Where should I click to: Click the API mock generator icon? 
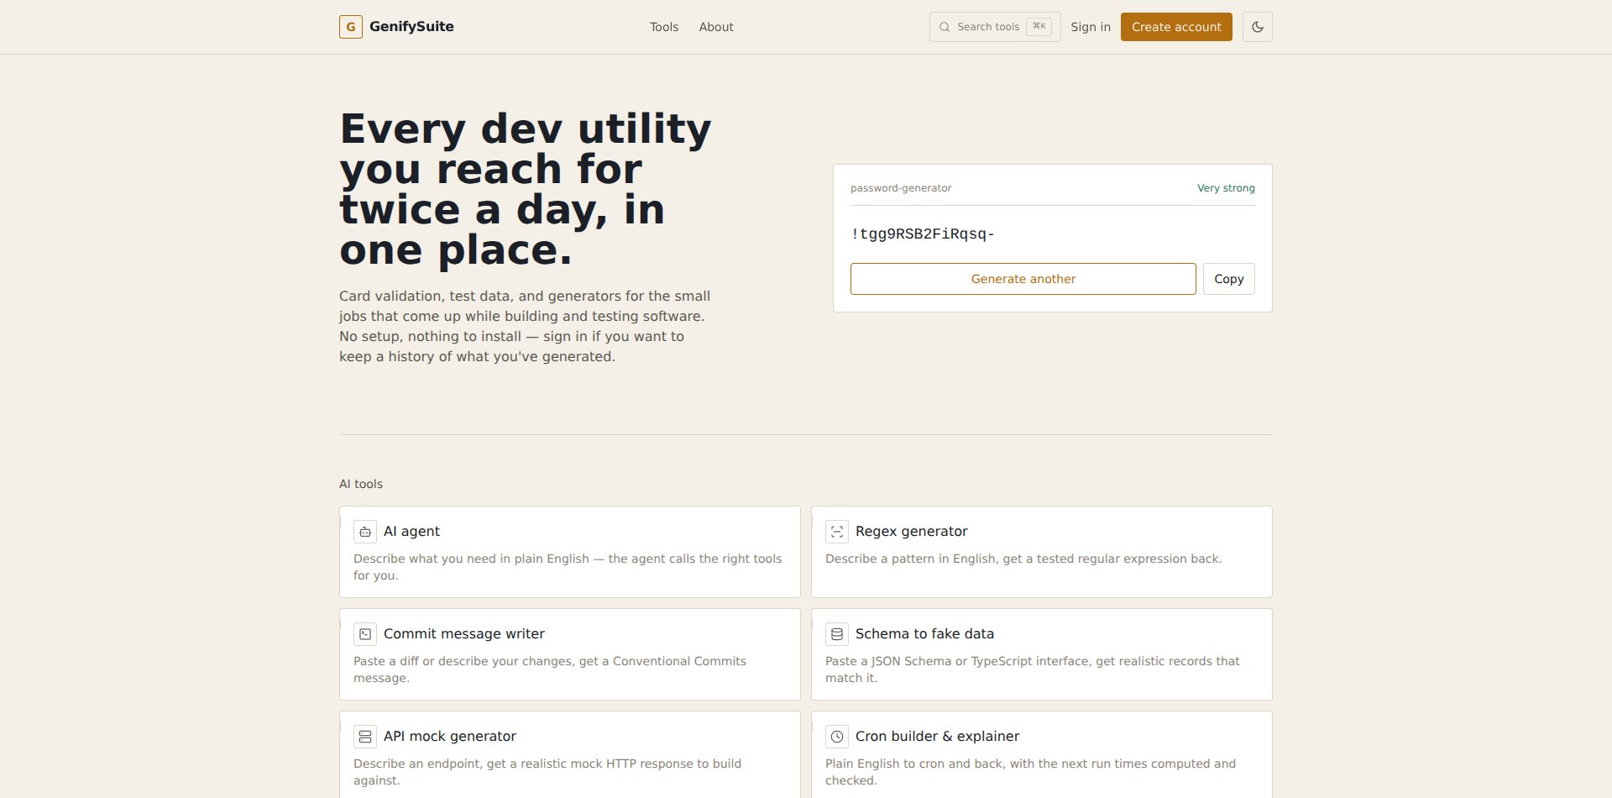tap(365, 737)
